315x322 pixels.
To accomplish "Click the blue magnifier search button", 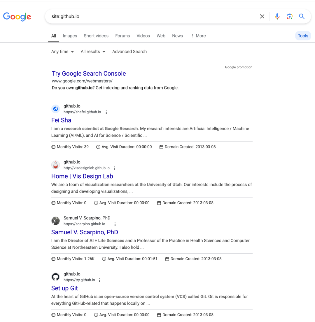I will [x=302, y=16].
